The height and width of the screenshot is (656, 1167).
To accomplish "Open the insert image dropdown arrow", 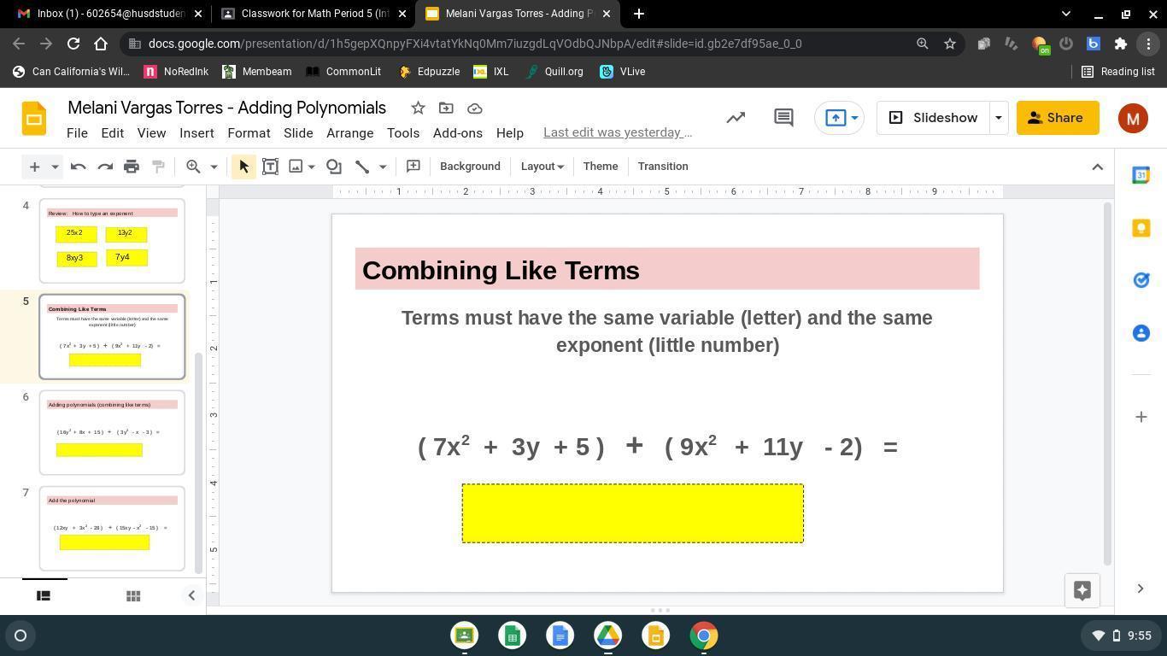I will tap(312, 167).
